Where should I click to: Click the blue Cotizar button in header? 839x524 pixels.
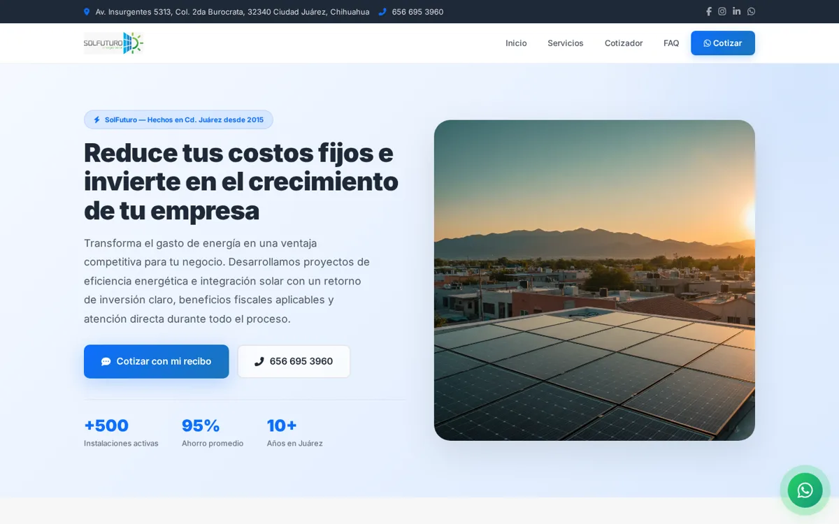tap(723, 43)
